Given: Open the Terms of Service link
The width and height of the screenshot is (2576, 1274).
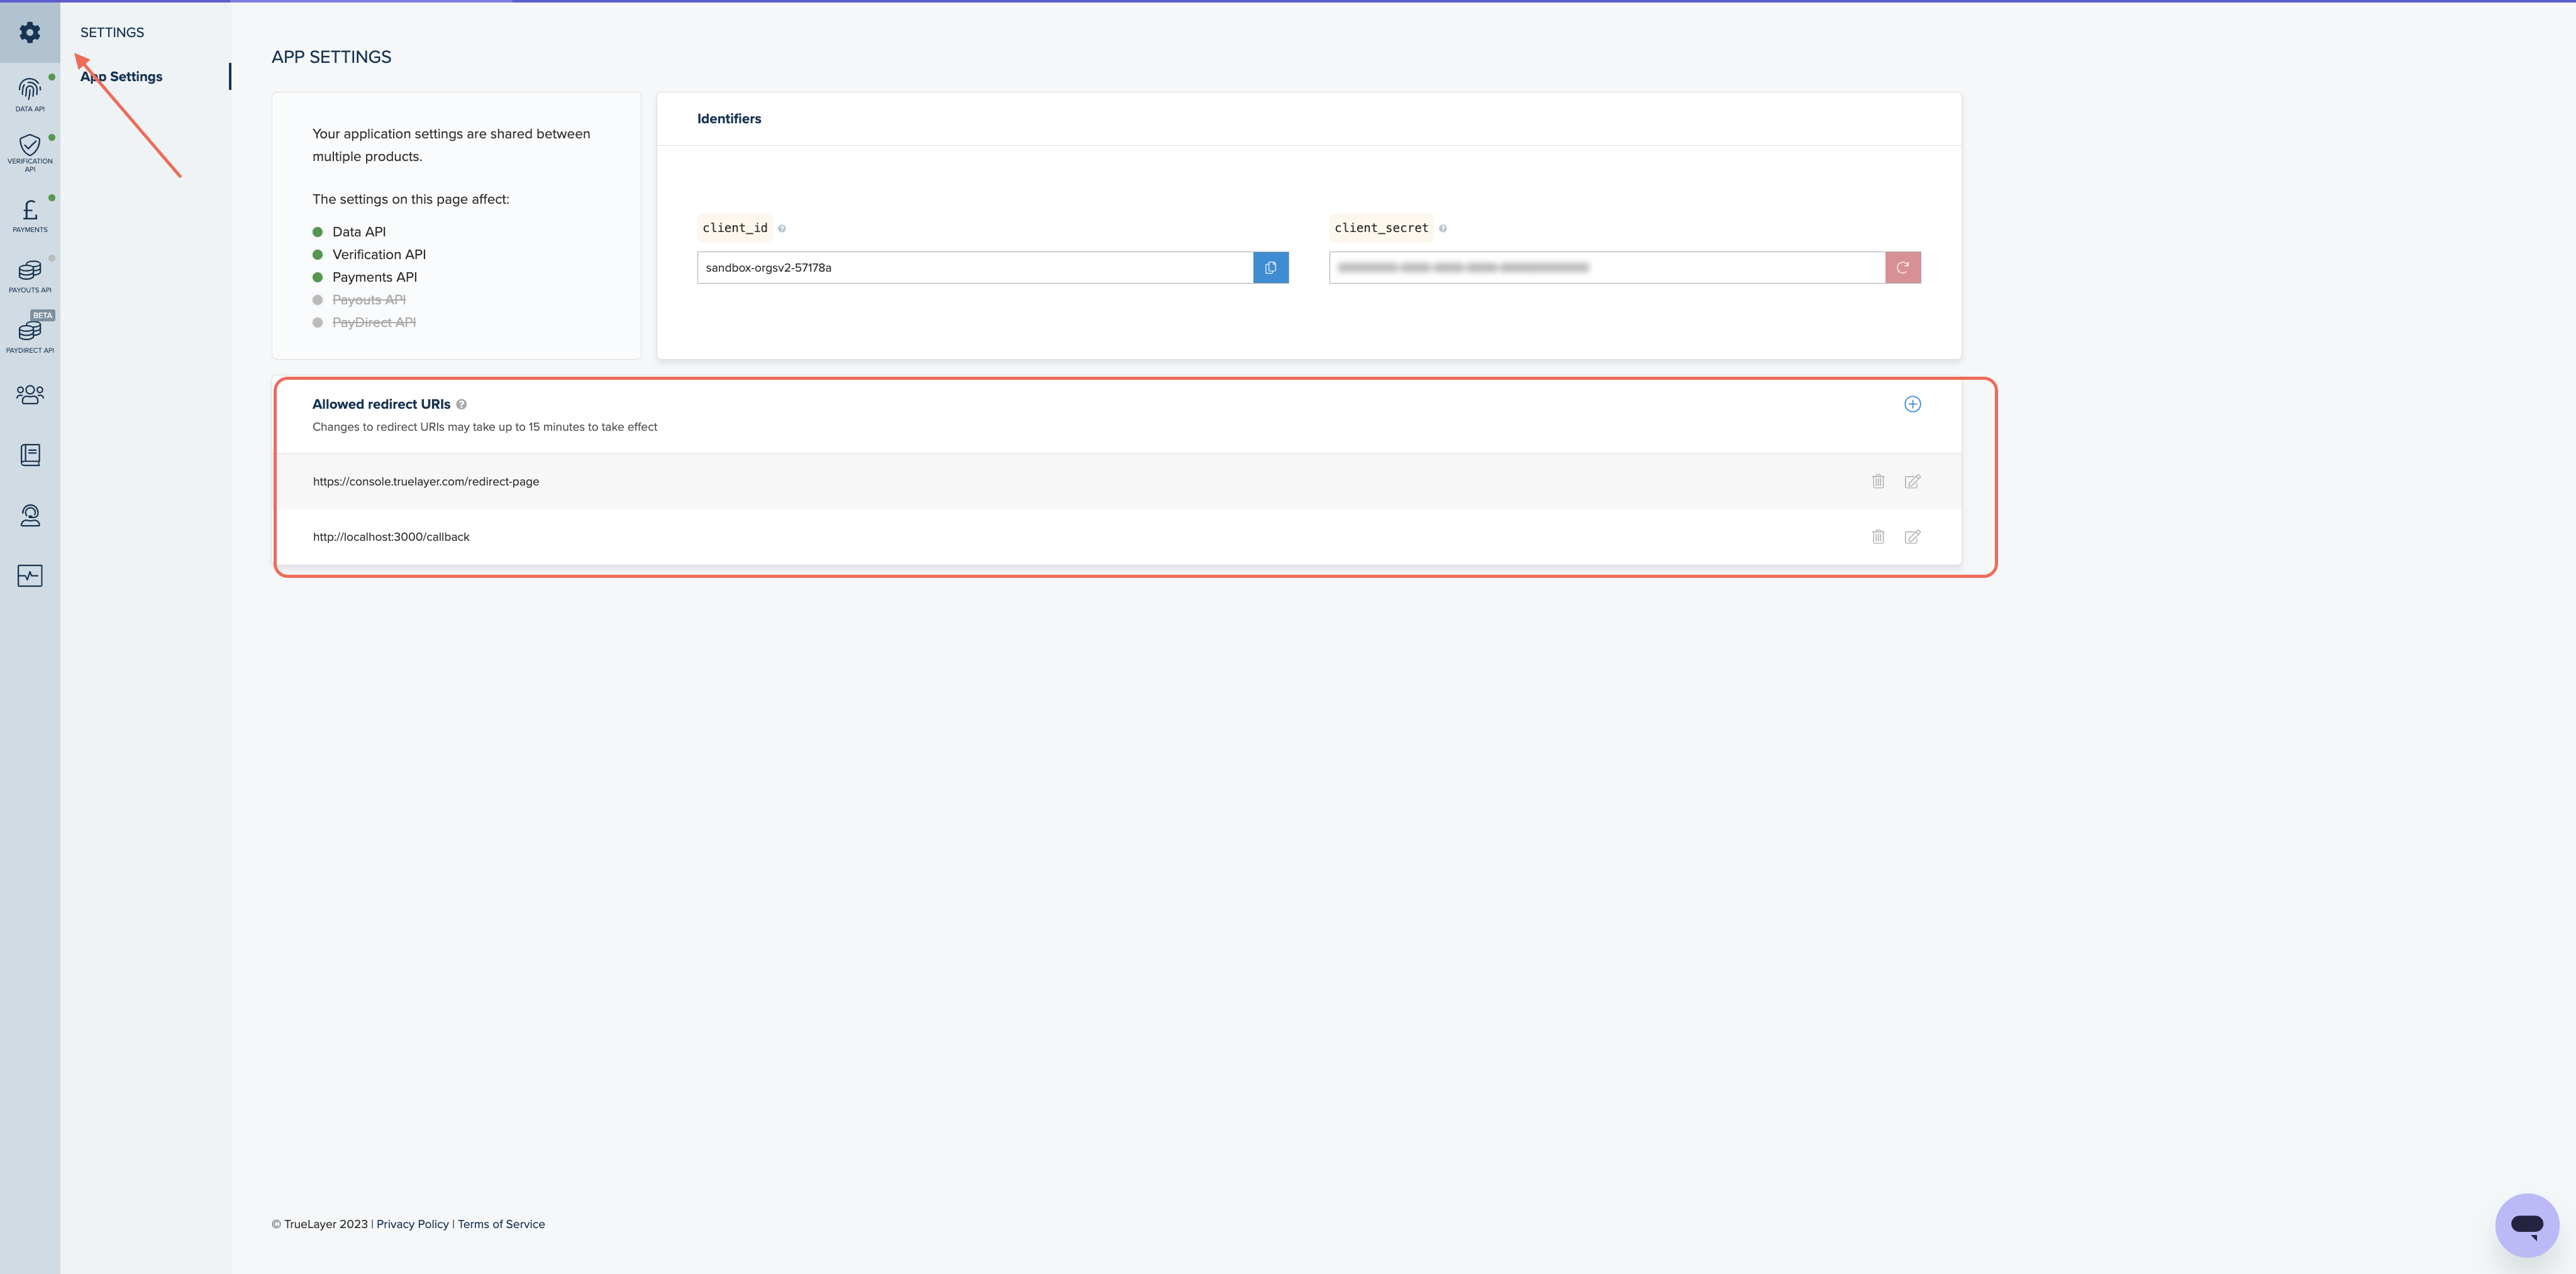Looking at the screenshot, I should pos(501,1224).
